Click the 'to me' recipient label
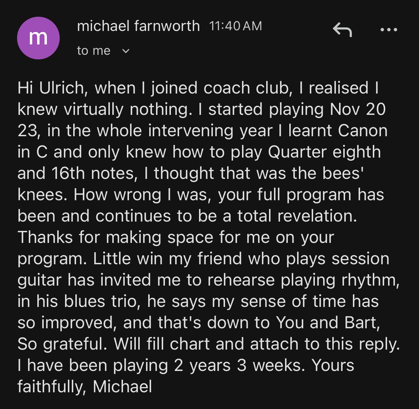The width and height of the screenshot is (419, 409). [x=93, y=51]
